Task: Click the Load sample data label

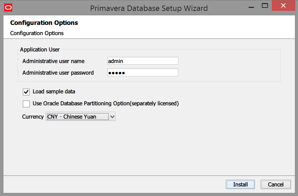Action: click(x=54, y=92)
